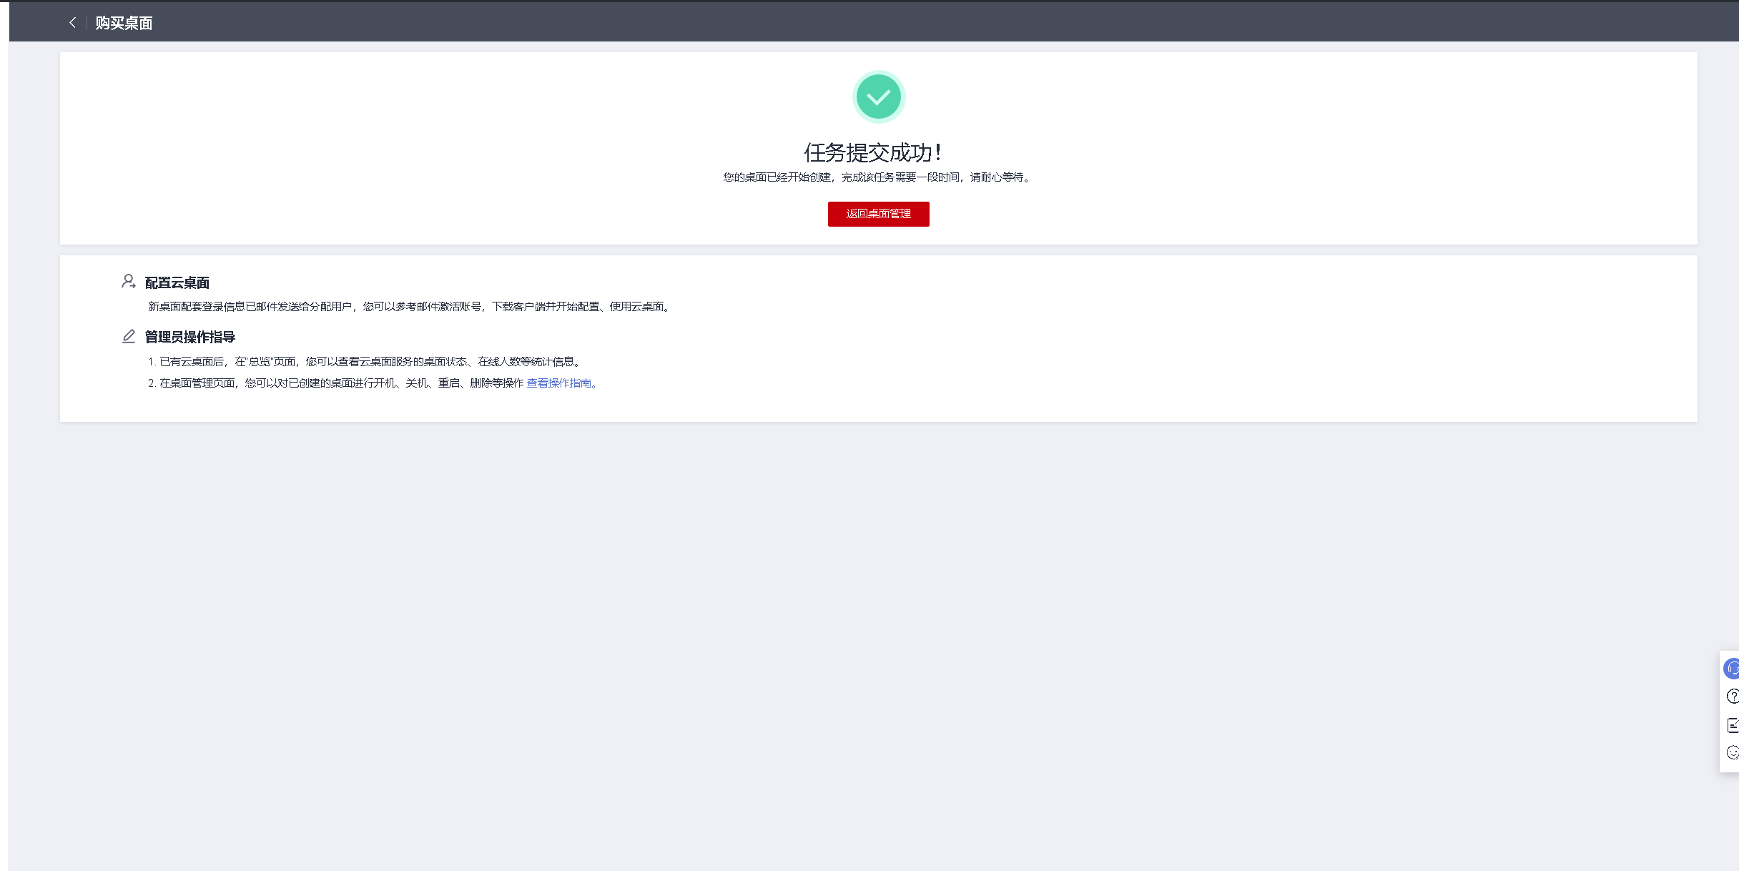Click the 购买桌面 page title
The image size is (1739, 871).
click(124, 23)
